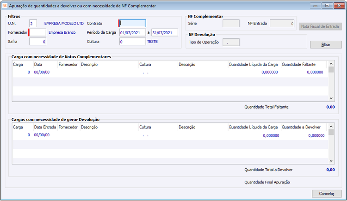347x201 pixels.
Task: Click the Contrato input field
Action: point(132,24)
